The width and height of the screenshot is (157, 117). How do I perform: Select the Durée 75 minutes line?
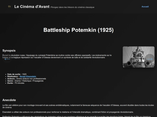click(x=16, y=83)
